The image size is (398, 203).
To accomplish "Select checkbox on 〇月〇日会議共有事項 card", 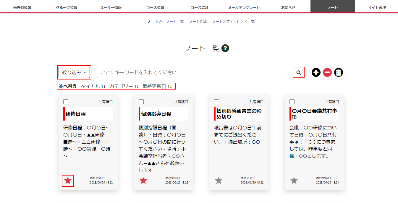I will click(292, 102).
